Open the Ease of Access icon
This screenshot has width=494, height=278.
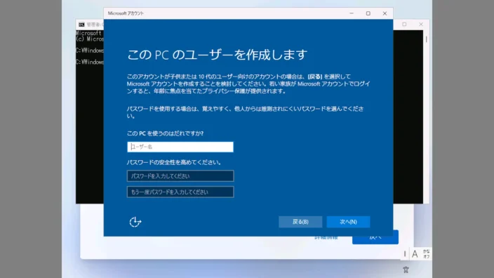(135, 222)
